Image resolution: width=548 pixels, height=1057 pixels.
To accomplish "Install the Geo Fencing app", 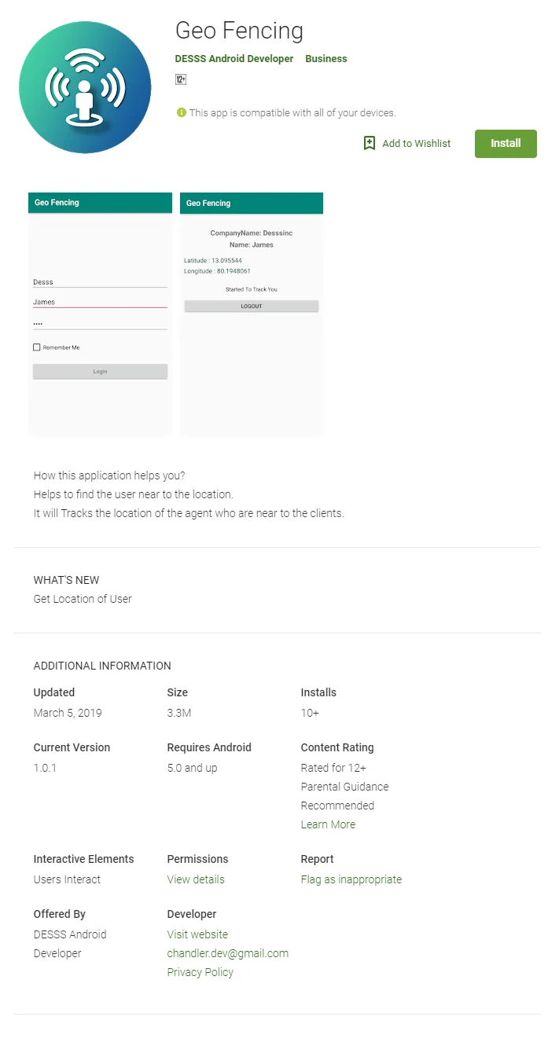I will pos(506,144).
